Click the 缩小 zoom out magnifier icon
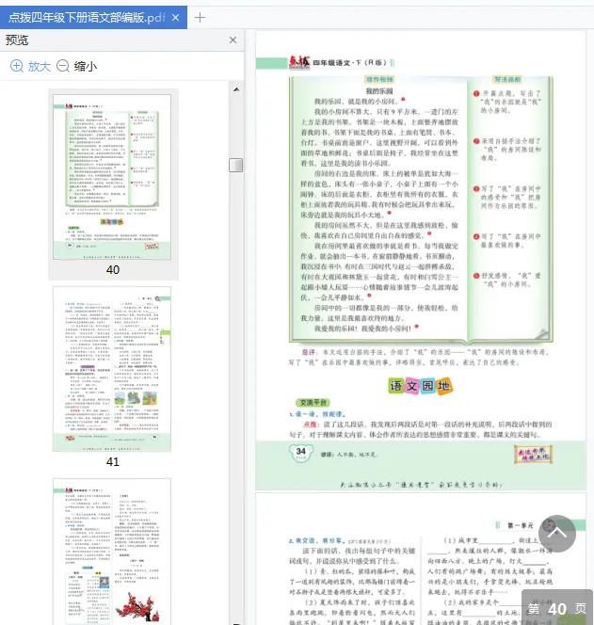 pos(62,66)
